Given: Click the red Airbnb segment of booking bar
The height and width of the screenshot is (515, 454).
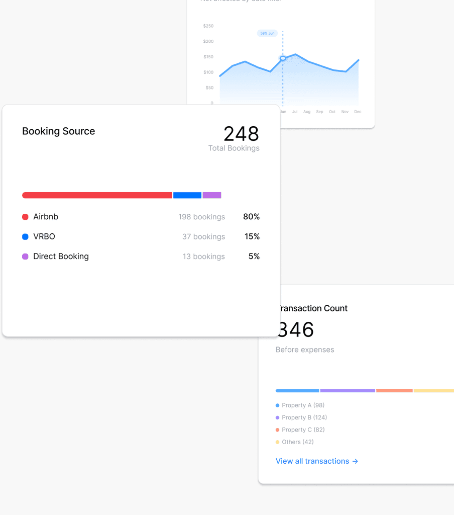Looking at the screenshot, I should point(97,195).
